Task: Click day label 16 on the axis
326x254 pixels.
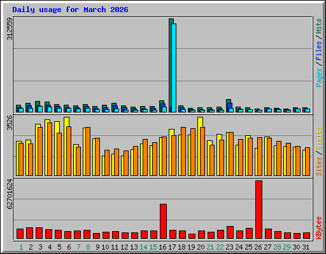Action: click(x=162, y=247)
